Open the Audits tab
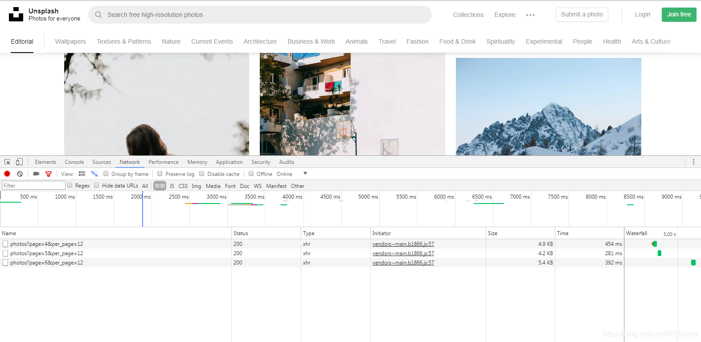Screen dimensions: 701x342 287,162
